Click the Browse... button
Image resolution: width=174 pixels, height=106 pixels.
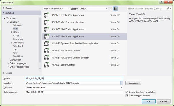[x=133, y=83]
